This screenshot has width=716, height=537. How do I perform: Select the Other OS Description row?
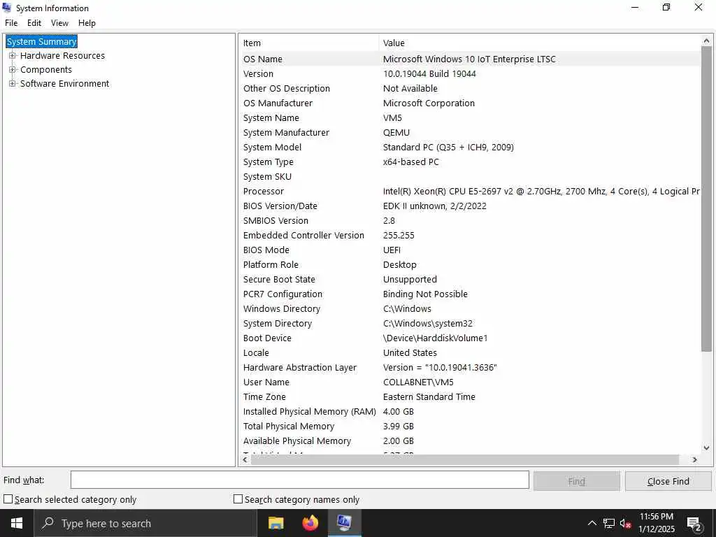(470, 88)
